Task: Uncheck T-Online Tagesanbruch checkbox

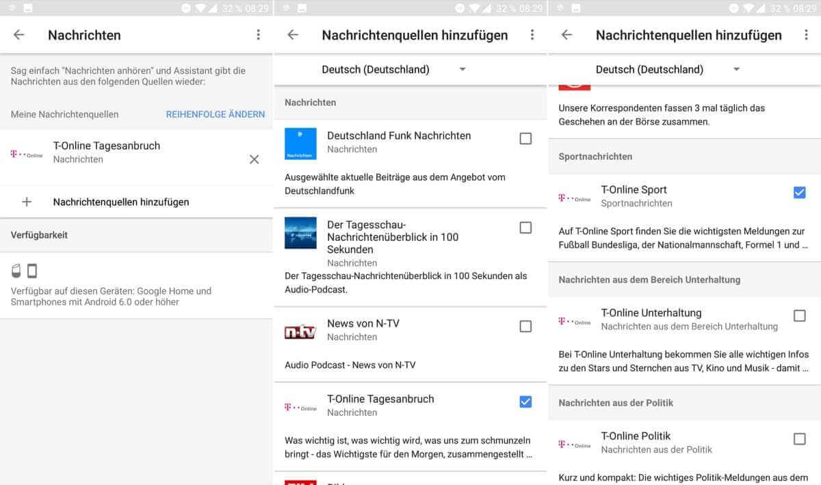Action: click(525, 402)
